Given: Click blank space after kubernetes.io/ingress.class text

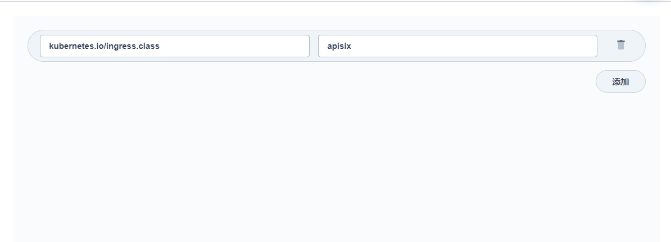Looking at the screenshot, I should point(233,46).
